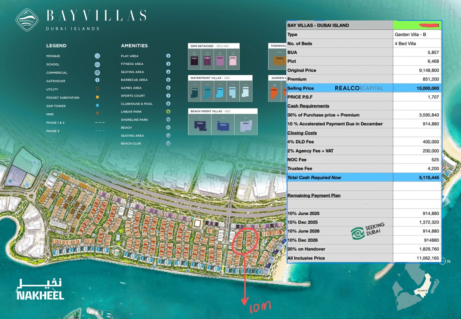Select the WF5B.C waterfront villa floorplan
461x319 pixels.
click(220, 93)
